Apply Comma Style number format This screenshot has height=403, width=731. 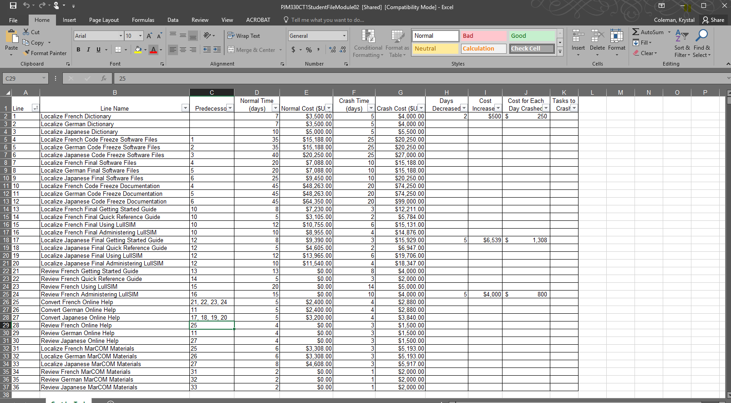pyautogui.click(x=319, y=50)
